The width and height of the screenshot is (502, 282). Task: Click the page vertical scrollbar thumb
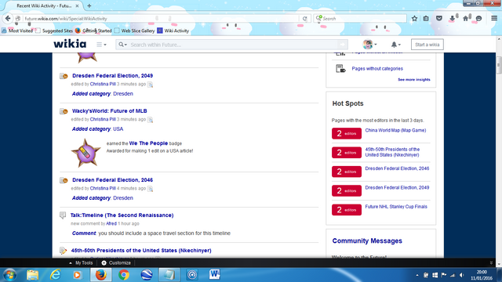coord(499,66)
